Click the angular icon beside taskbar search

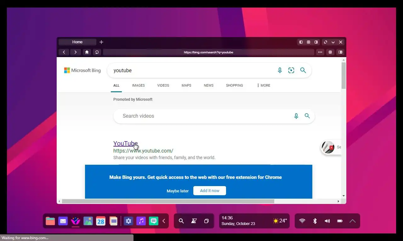(x=194, y=221)
